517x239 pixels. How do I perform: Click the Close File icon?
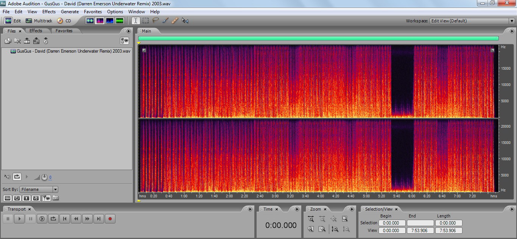click(17, 41)
